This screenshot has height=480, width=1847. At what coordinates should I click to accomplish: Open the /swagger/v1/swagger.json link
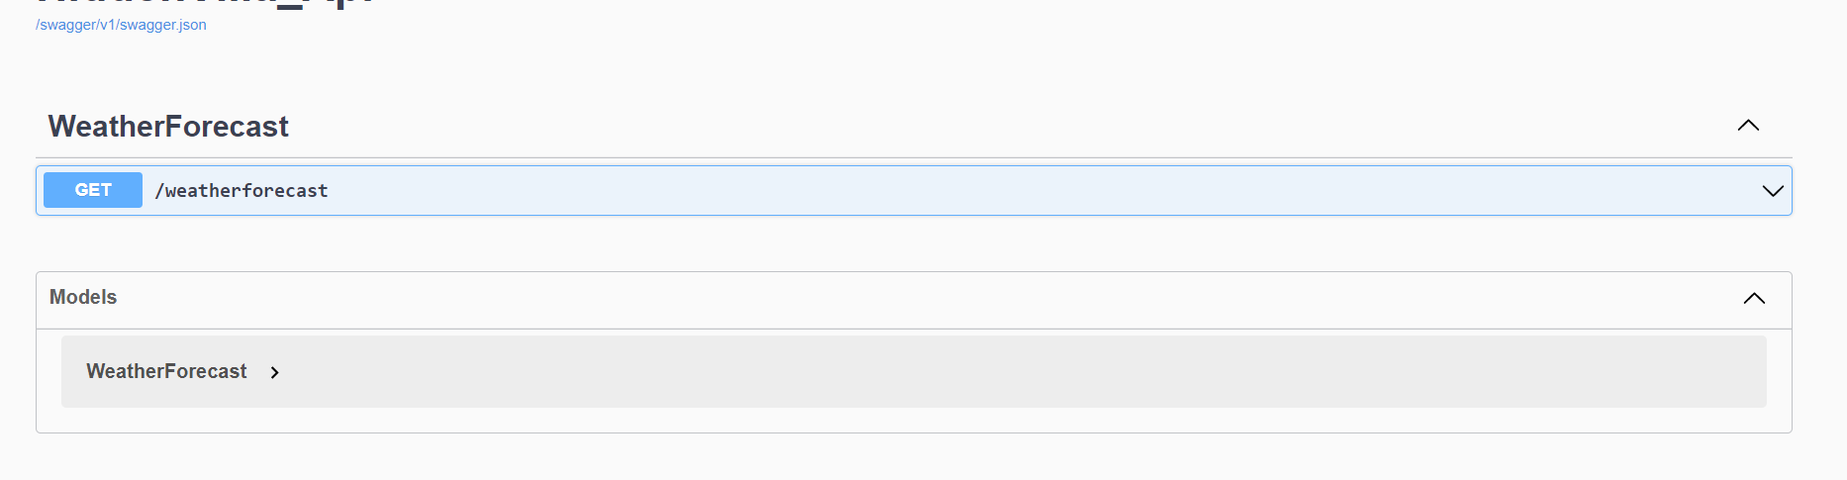121,25
